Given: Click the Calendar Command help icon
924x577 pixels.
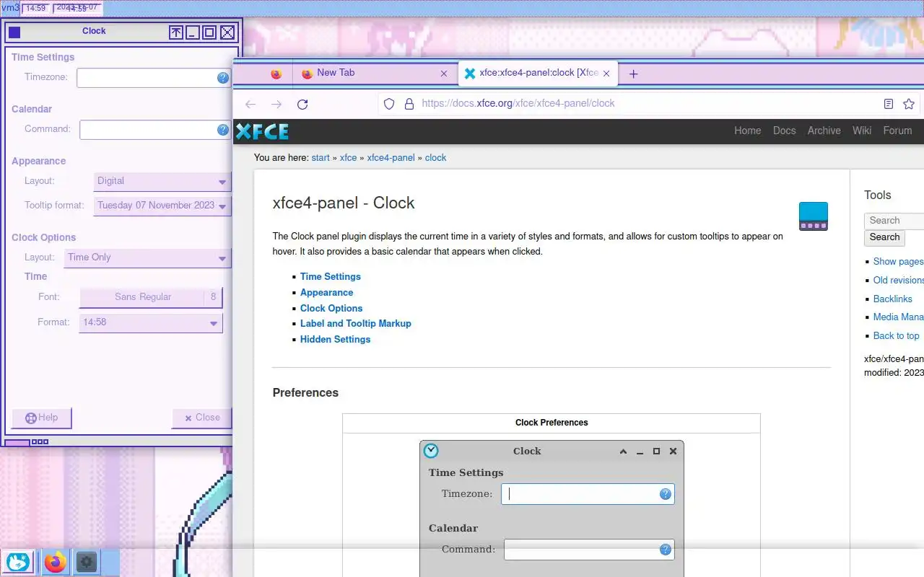Looking at the screenshot, I should [223, 130].
